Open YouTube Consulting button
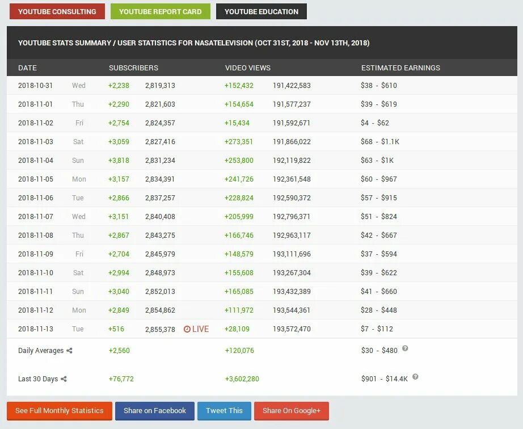This screenshot has width=523, height=429. click(x=57, y=11)
